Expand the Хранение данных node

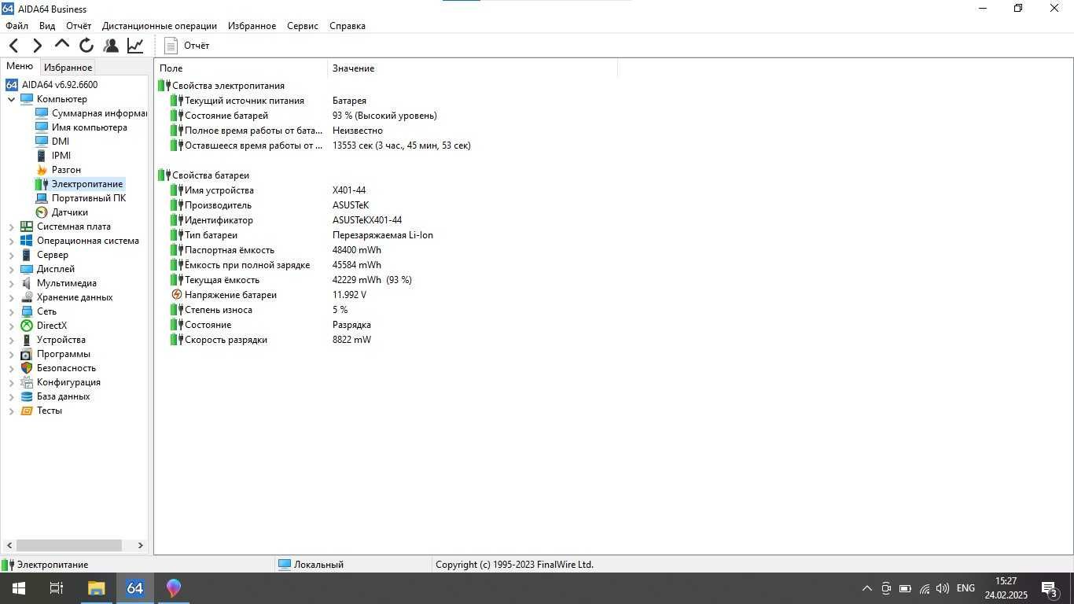coord(12,297)
